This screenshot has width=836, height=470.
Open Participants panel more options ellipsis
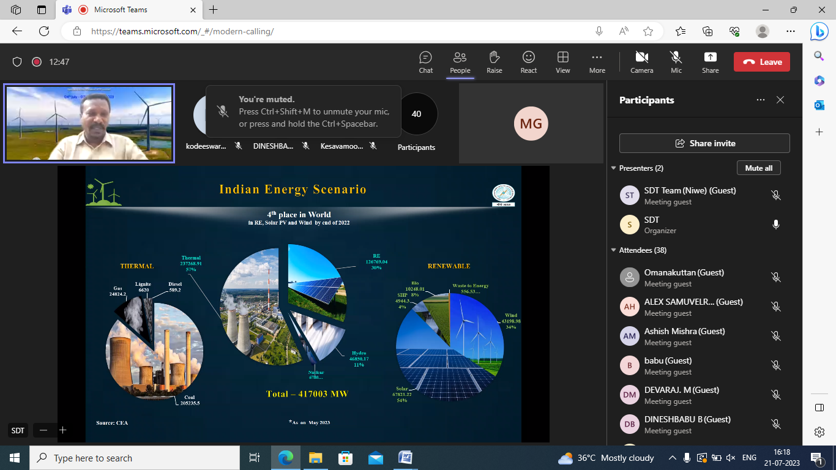760,100
